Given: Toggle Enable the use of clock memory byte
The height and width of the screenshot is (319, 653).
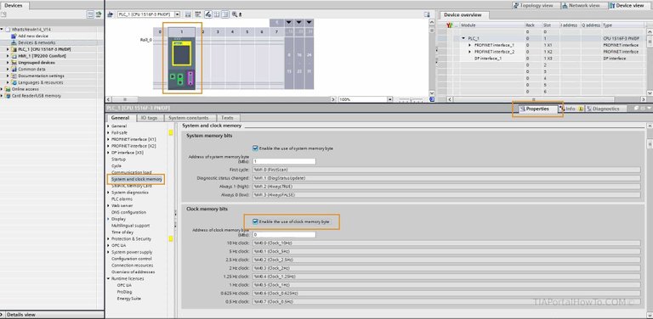Looking at the screenshot, I should [255, 221].
